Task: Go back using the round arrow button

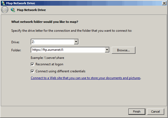Action: 5,10
